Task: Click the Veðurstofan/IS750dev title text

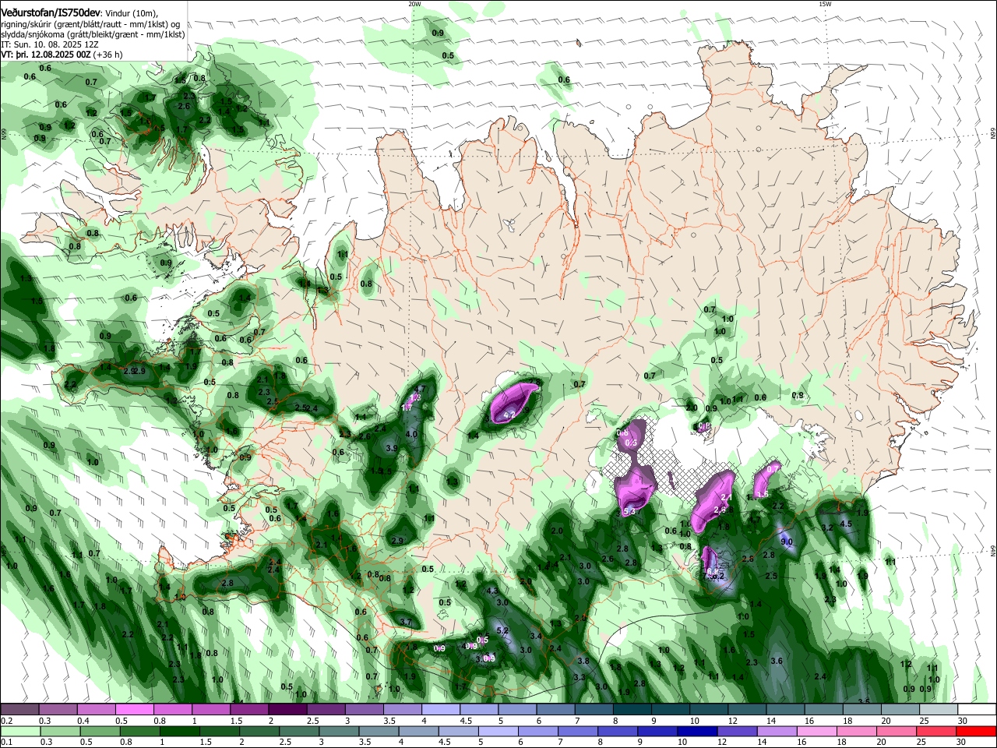Action: [x=50, y=13]
